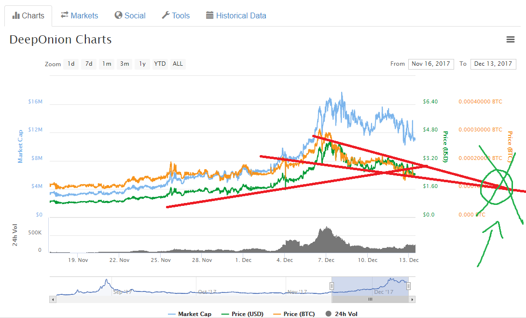This screenshot has width=526, height=318.
Task: Open the Charts tab
Action: click(28, 16)
